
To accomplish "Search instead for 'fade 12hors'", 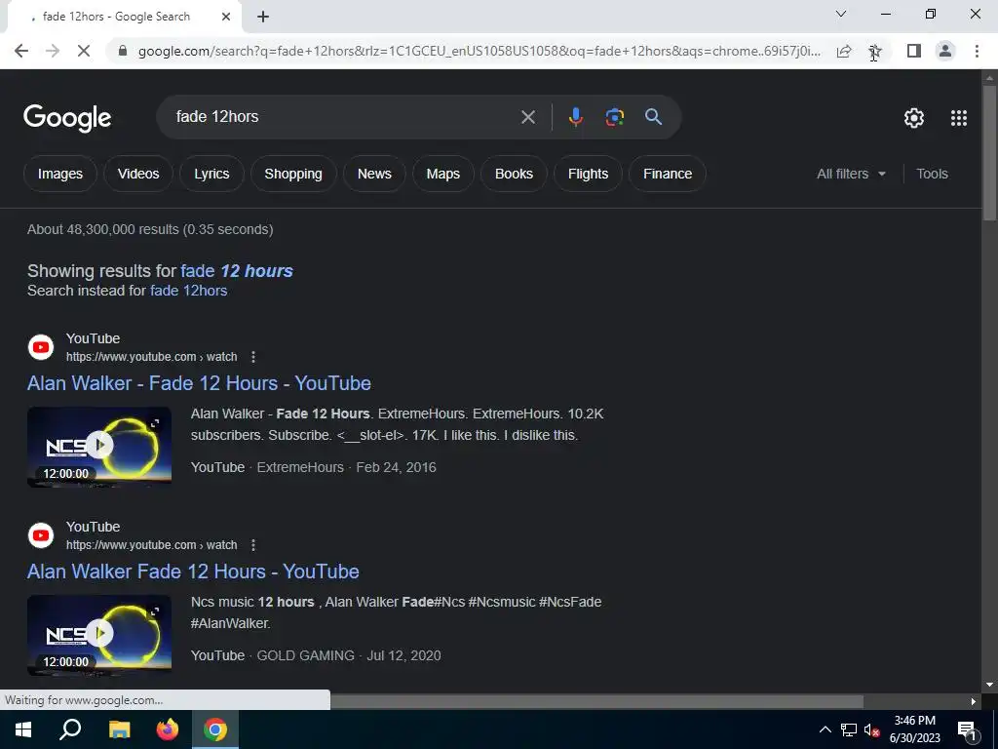I will [188, 291].
